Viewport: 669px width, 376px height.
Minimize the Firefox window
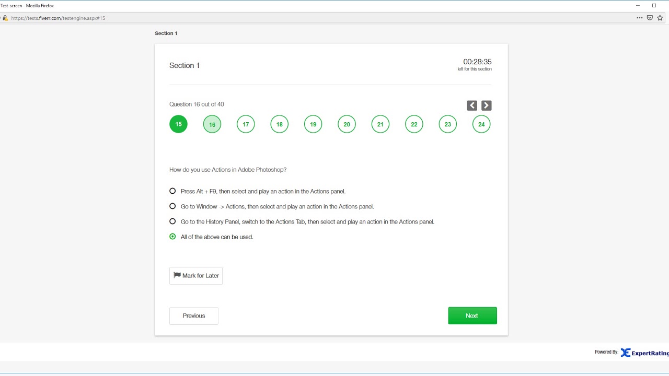(x=638, y=6)
